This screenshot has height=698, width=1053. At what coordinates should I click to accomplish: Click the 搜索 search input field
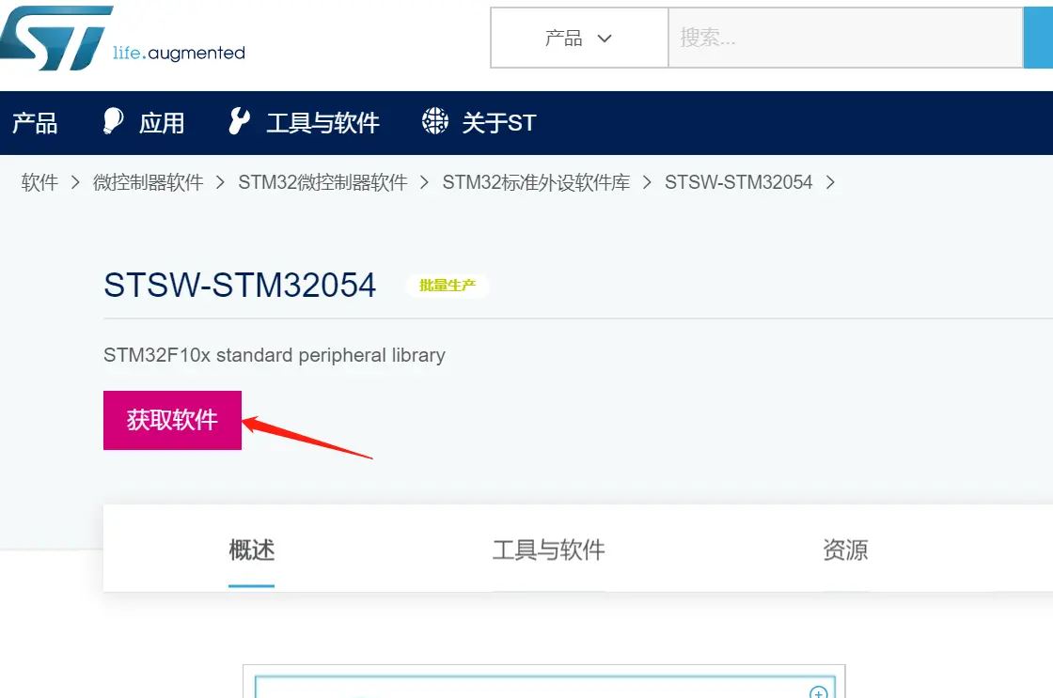tap(845, 39)
